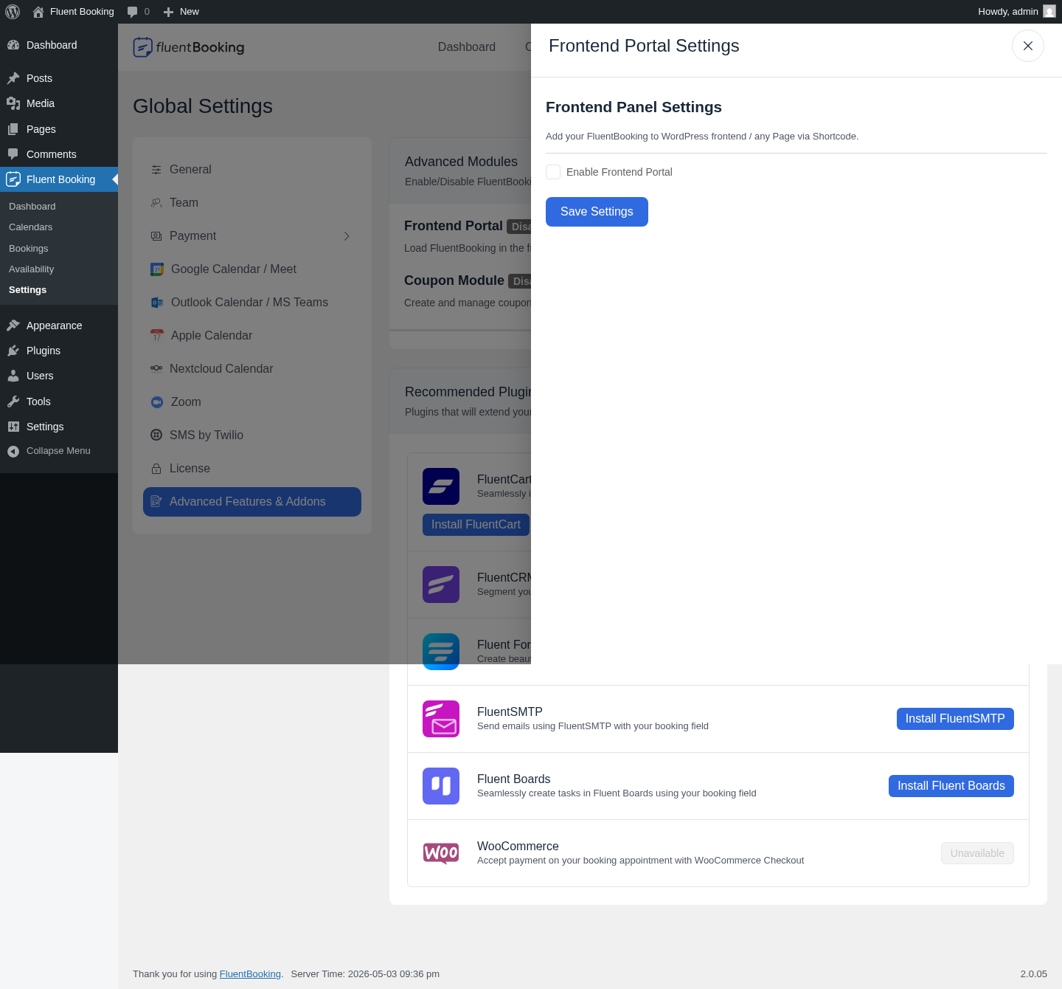Open the comments bubble in admin bar
The image size is (1062, 989).
coord(132,12)
